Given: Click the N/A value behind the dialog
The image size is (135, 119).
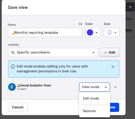Looking at the screenshot, I should [x=129, y=30].
